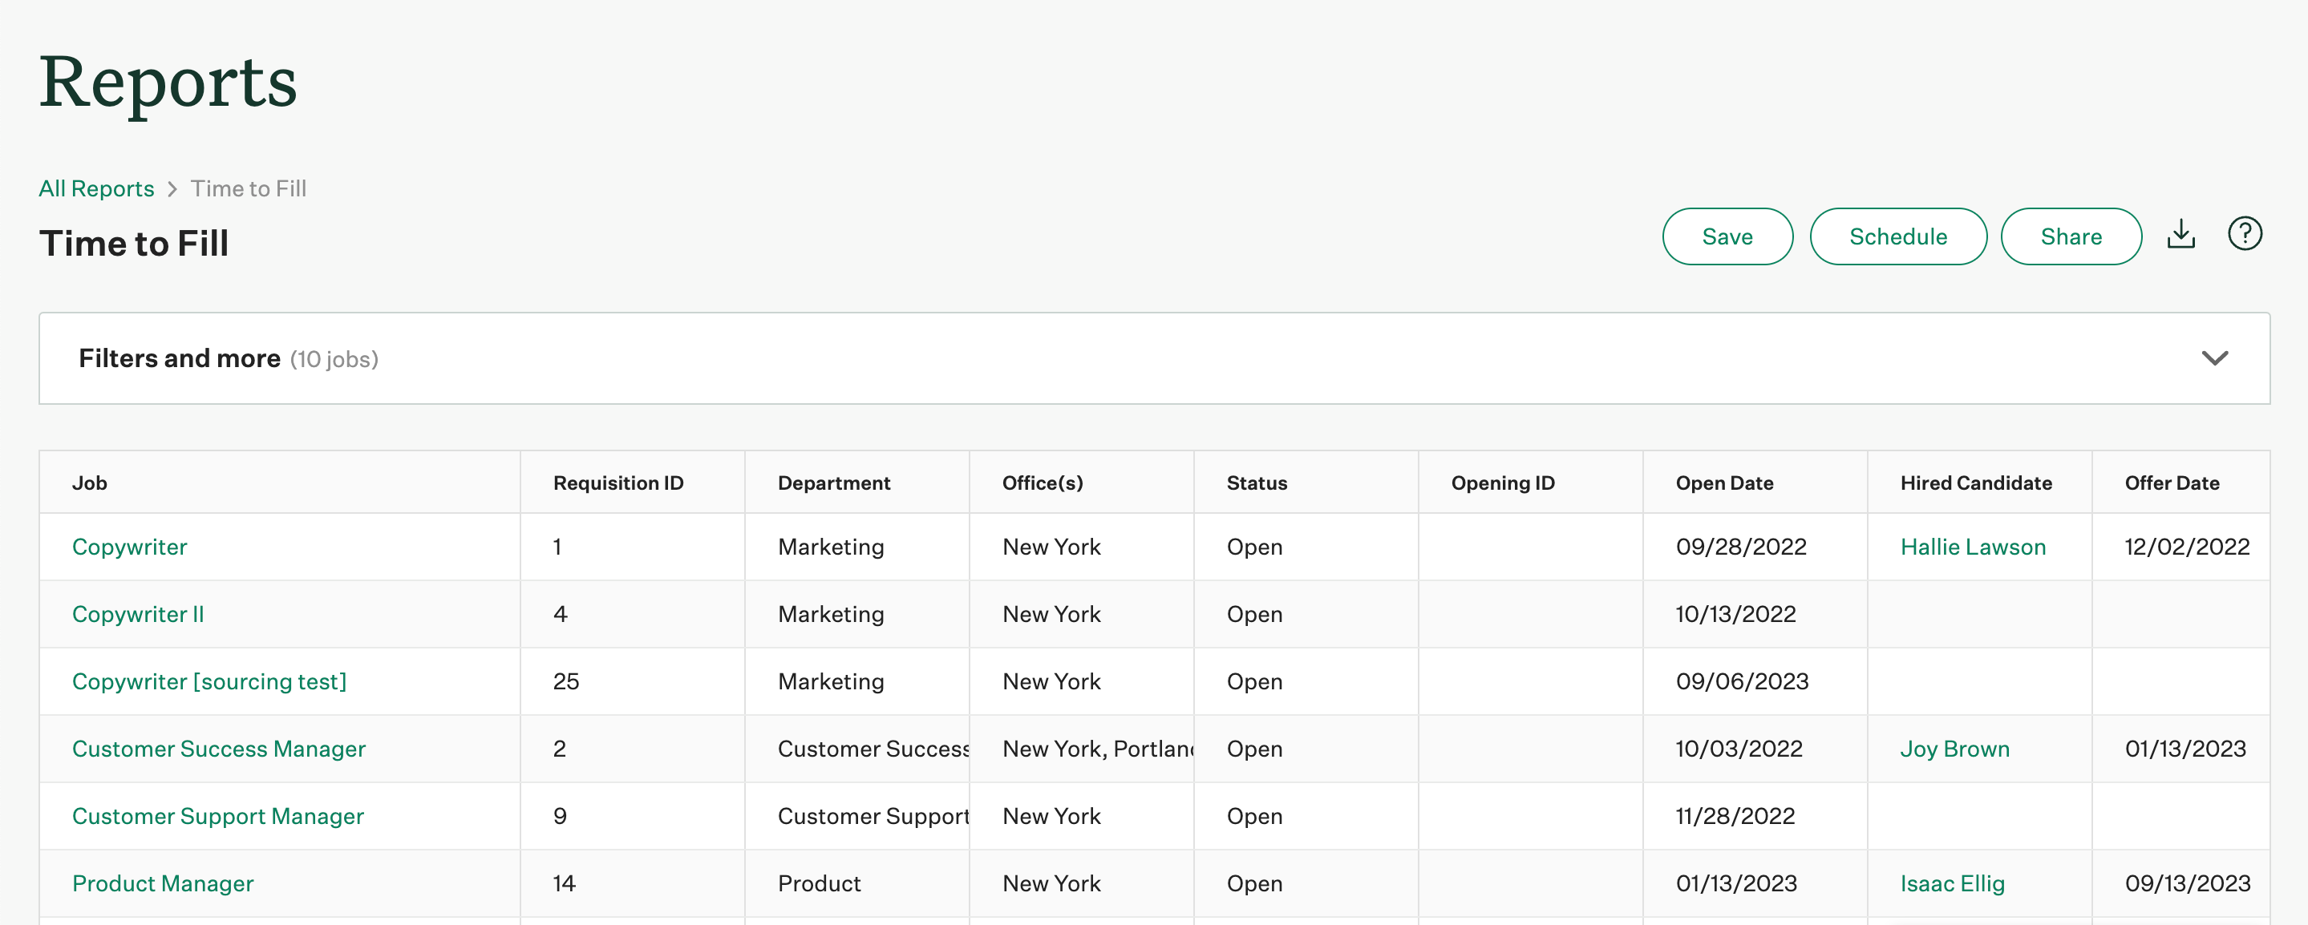Open the Product Manager job link

click(162, 883)
